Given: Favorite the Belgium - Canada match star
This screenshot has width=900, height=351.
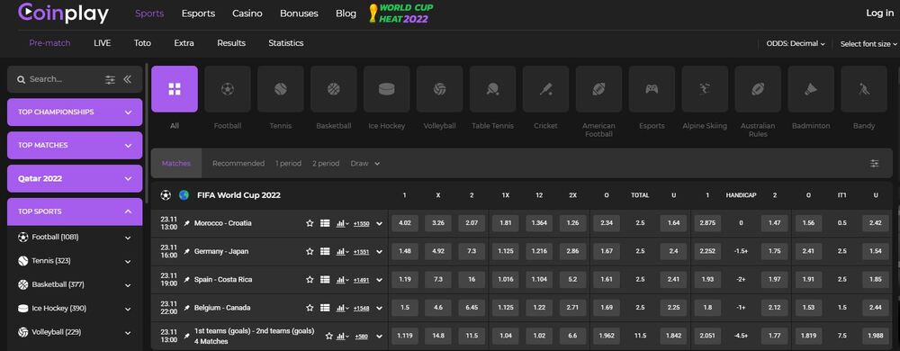Looking at the screenshot, I should (x=310, y=308).
